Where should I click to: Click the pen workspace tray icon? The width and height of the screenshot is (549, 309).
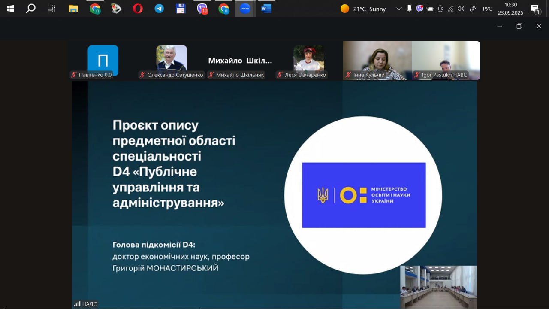point(473,9)
